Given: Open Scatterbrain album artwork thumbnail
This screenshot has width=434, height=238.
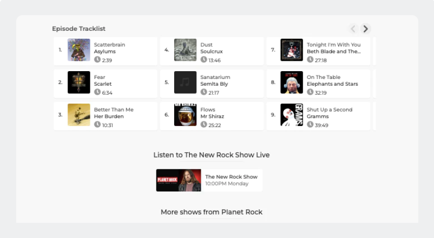Looking at the screenshot, I should tap(79, 50).
